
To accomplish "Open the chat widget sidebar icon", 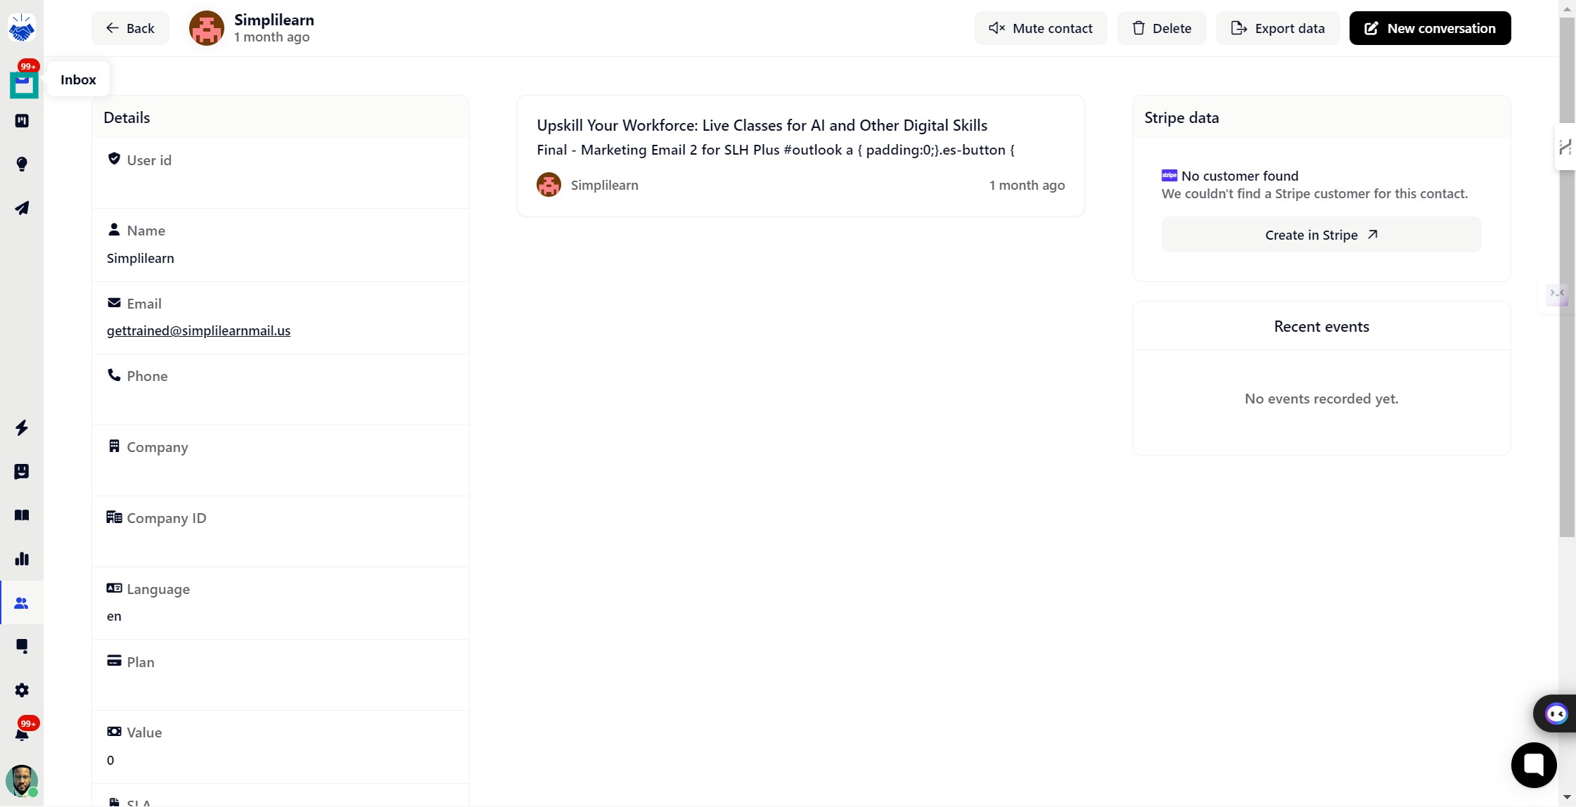I will (22, 647).
